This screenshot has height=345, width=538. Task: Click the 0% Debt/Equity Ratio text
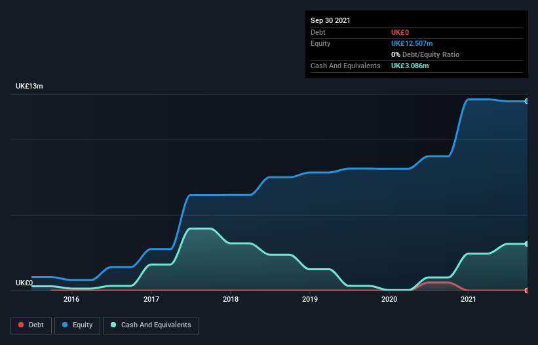click(x=425, y=54)
